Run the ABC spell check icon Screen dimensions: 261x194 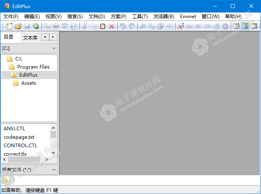64,26
